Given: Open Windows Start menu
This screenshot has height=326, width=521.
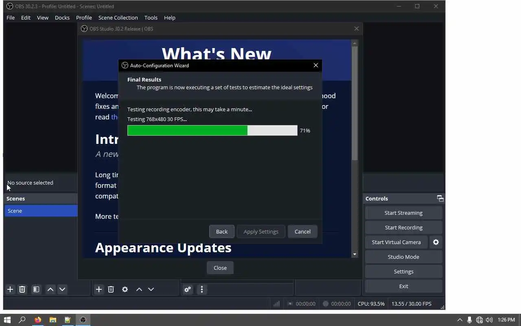Looking at the screenshot, I should [x=7, y=320].
